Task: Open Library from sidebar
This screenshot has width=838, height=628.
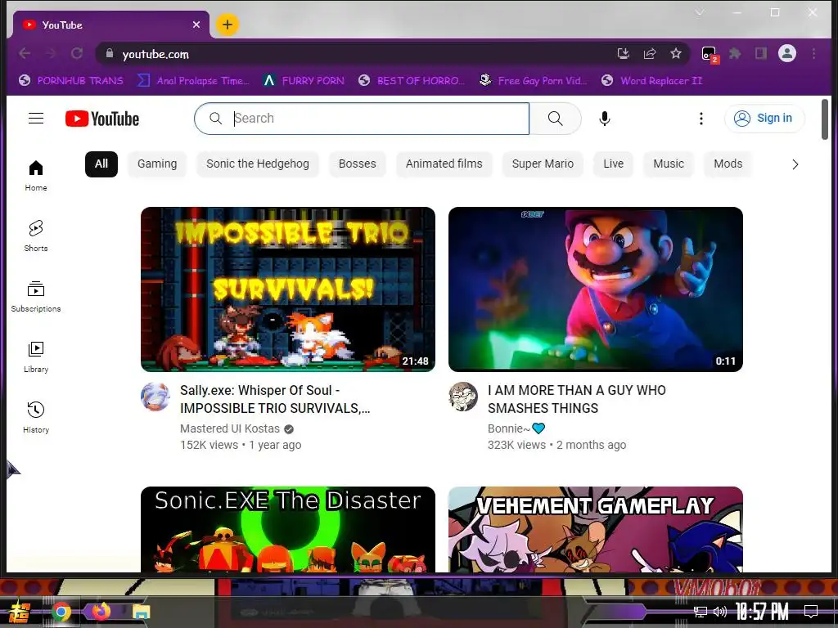Action: (36, 357)
